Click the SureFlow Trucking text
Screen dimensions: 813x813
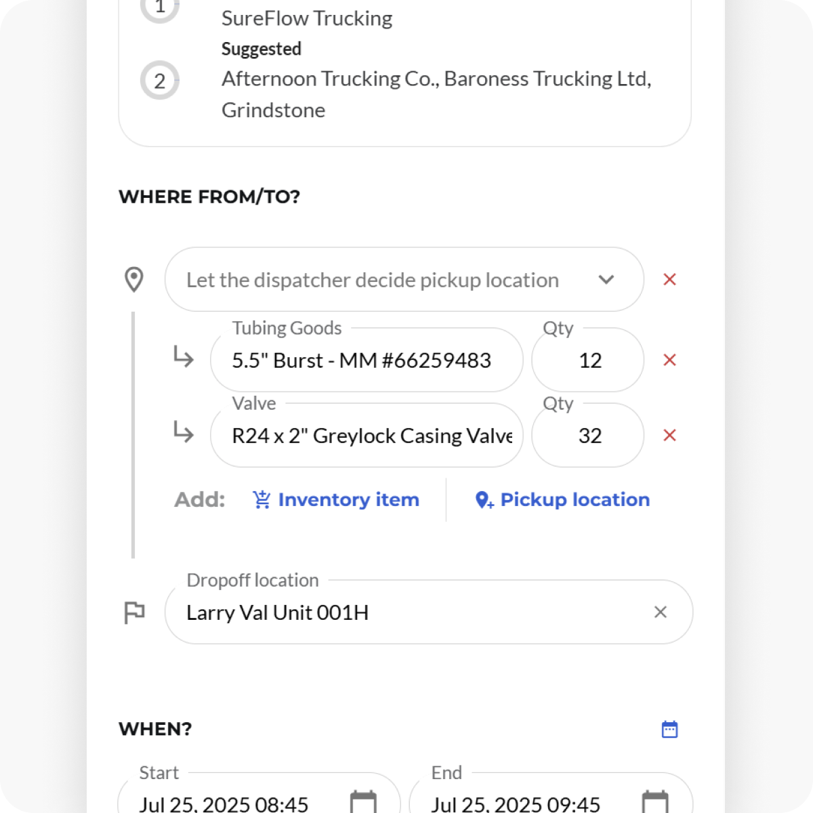307,18
